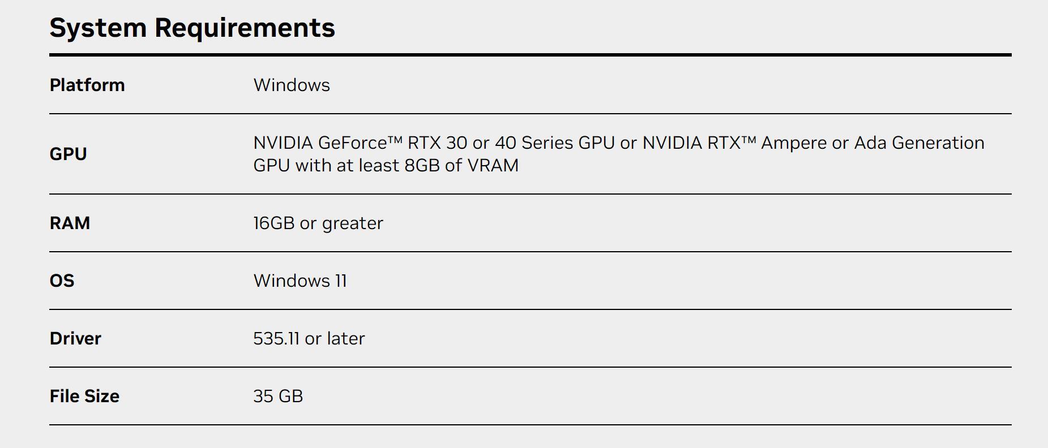Click the Windows platform value
The height and width of the screenshot is (448, 1048).
292,85
